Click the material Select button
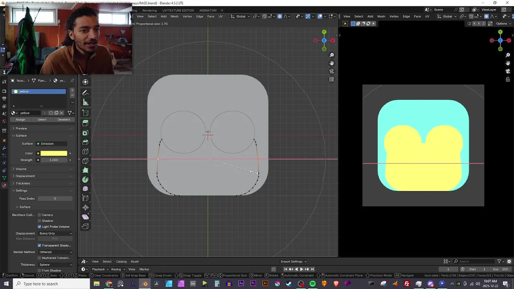 coord(42,120)
